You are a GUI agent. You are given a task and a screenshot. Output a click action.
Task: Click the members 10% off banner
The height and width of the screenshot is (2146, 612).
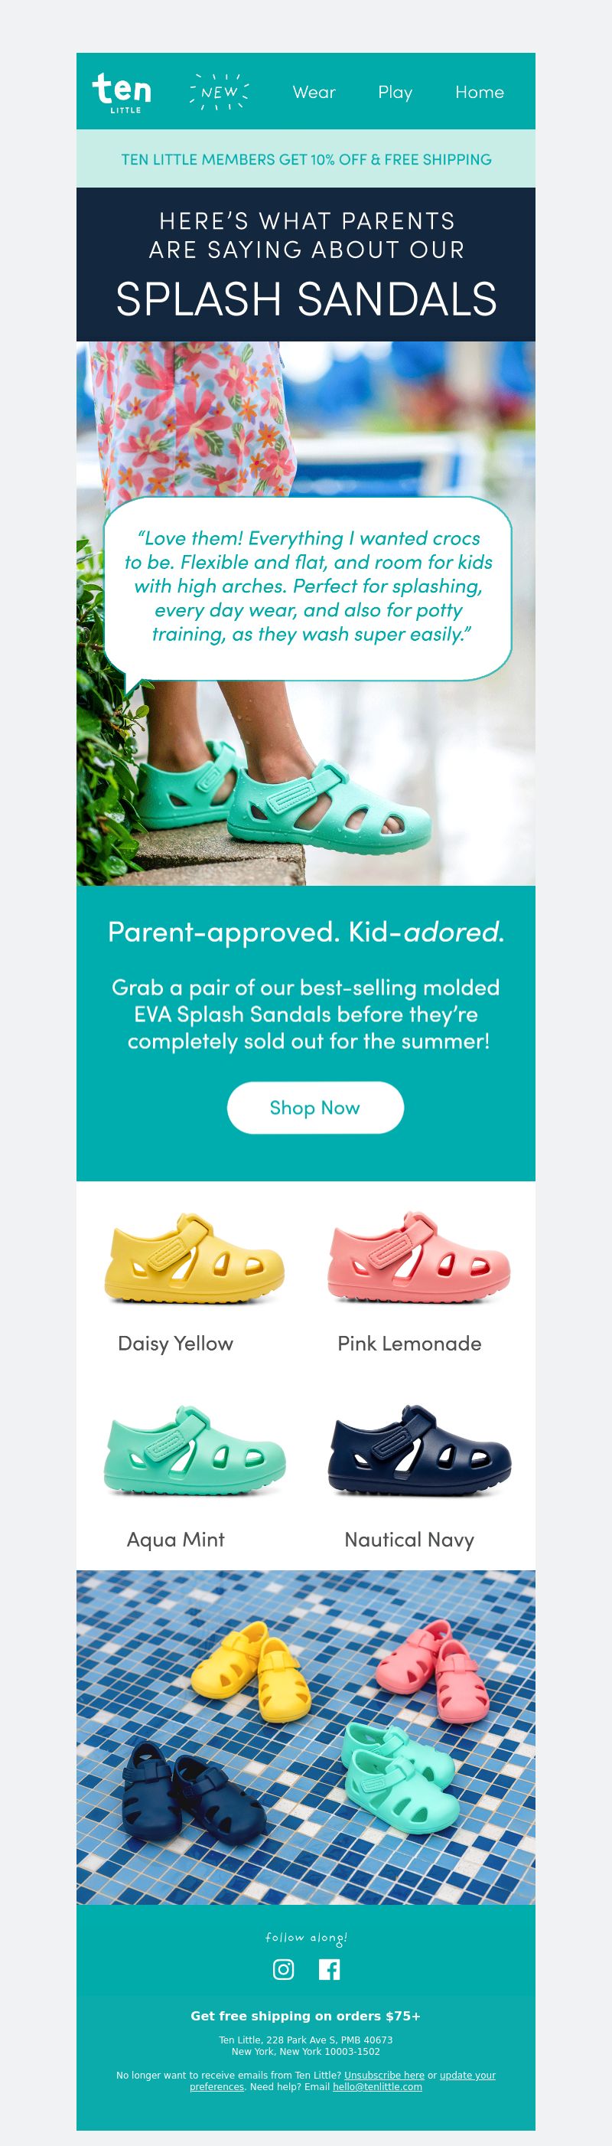coord(305,159)
